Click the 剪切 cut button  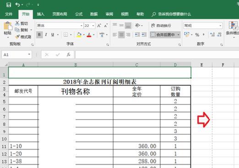click(x=22, y=23)
